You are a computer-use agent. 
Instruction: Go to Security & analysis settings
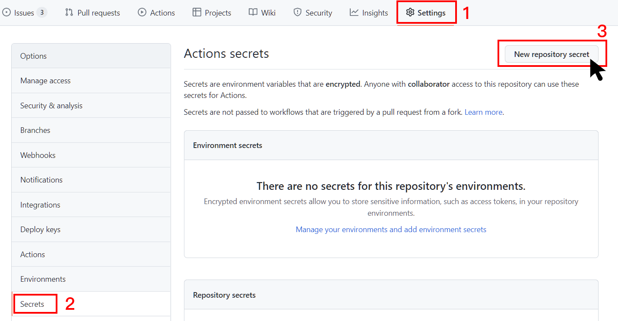(51, 106)
